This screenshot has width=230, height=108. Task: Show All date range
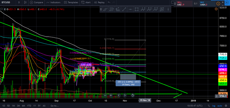pyautogui.click(x=44, y=106)
